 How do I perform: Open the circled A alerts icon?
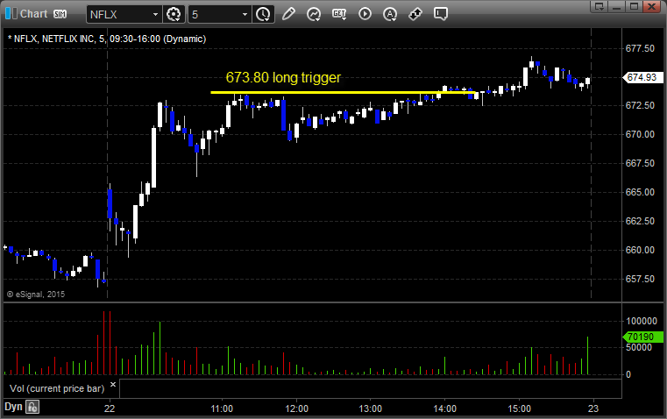click(390, 14)
